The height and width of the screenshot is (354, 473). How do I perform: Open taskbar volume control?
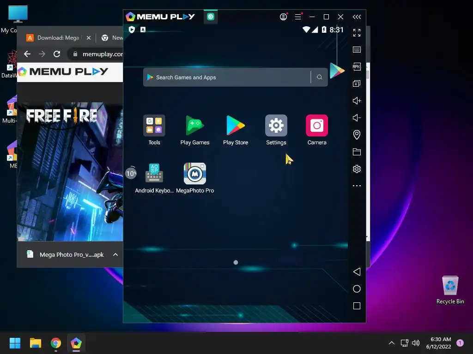click(x=416, y=343)
